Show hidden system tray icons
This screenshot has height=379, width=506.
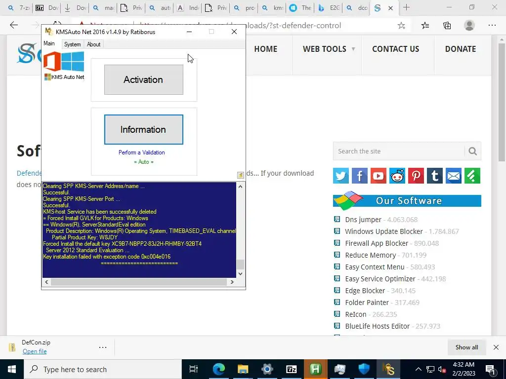pos(418,369)
